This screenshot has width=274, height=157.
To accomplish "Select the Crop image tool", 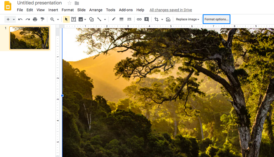I will pos(156,19).
